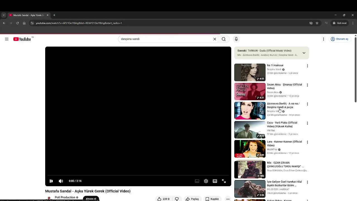The width and height of the screenshot is (357, 201).
Task: Open Poll Production channel
Action: point(65,197)
